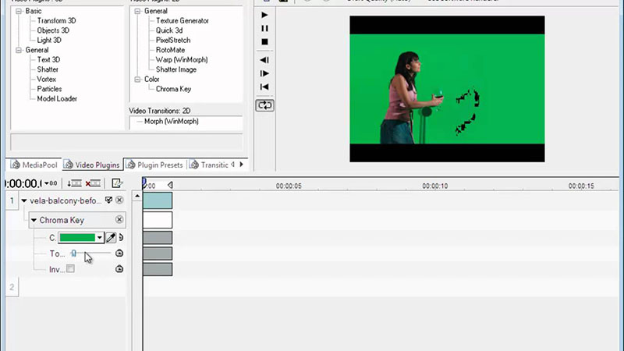
Task: Open the chroma color dropdown arrow
Action: point(100,237)
